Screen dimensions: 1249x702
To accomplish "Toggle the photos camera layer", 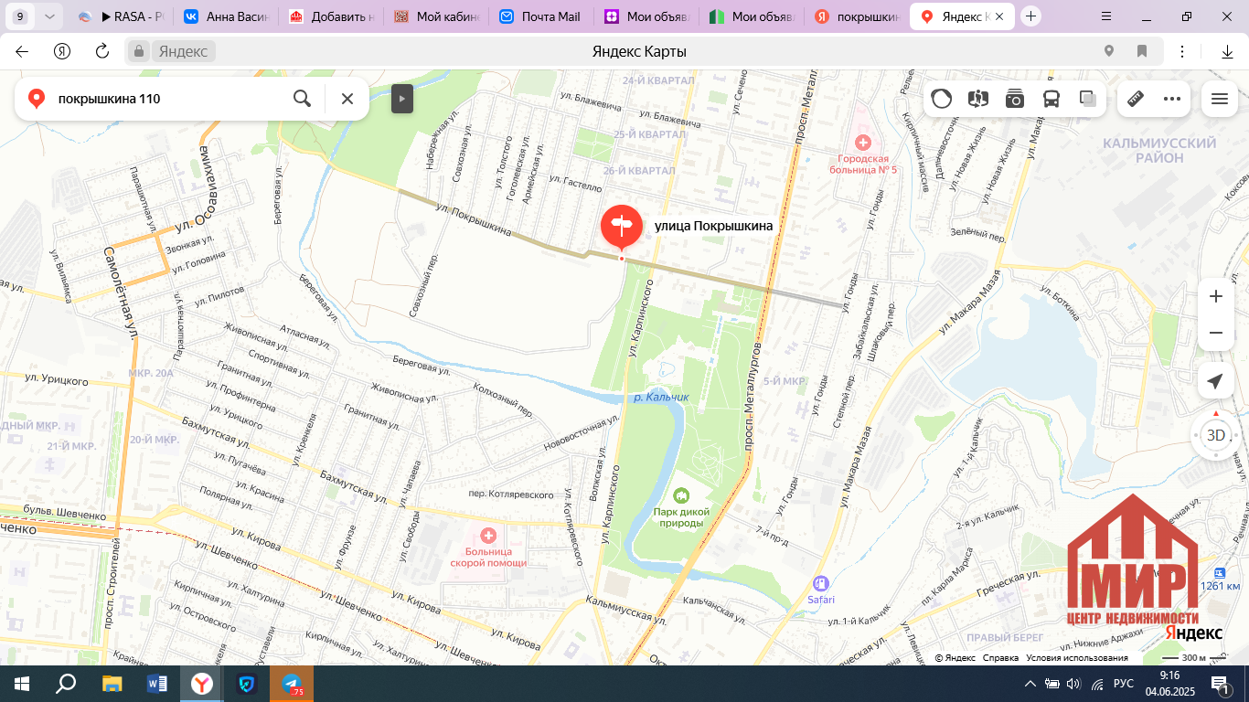I will click(1015, 99).
